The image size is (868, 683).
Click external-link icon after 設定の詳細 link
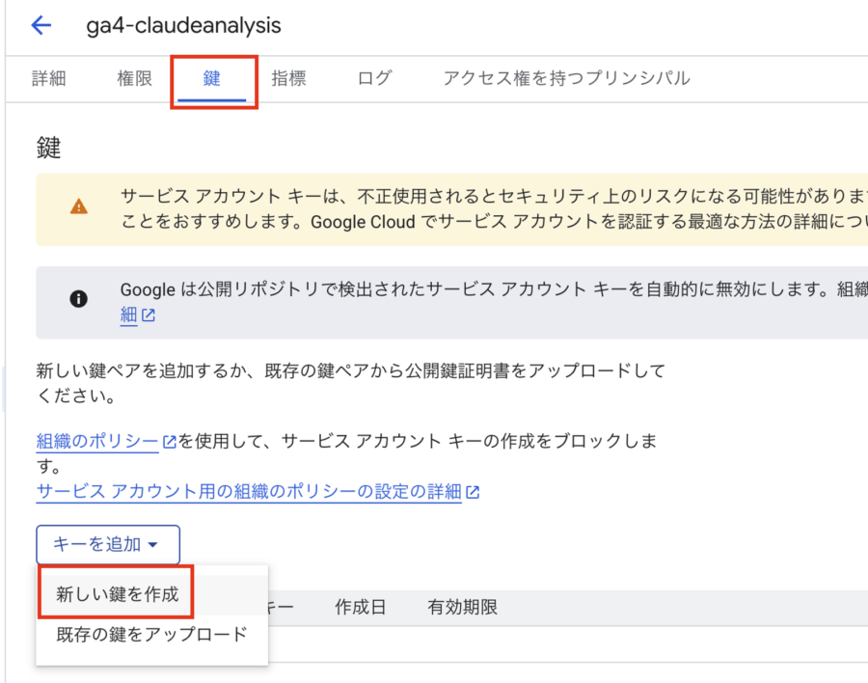coord(473,492)
